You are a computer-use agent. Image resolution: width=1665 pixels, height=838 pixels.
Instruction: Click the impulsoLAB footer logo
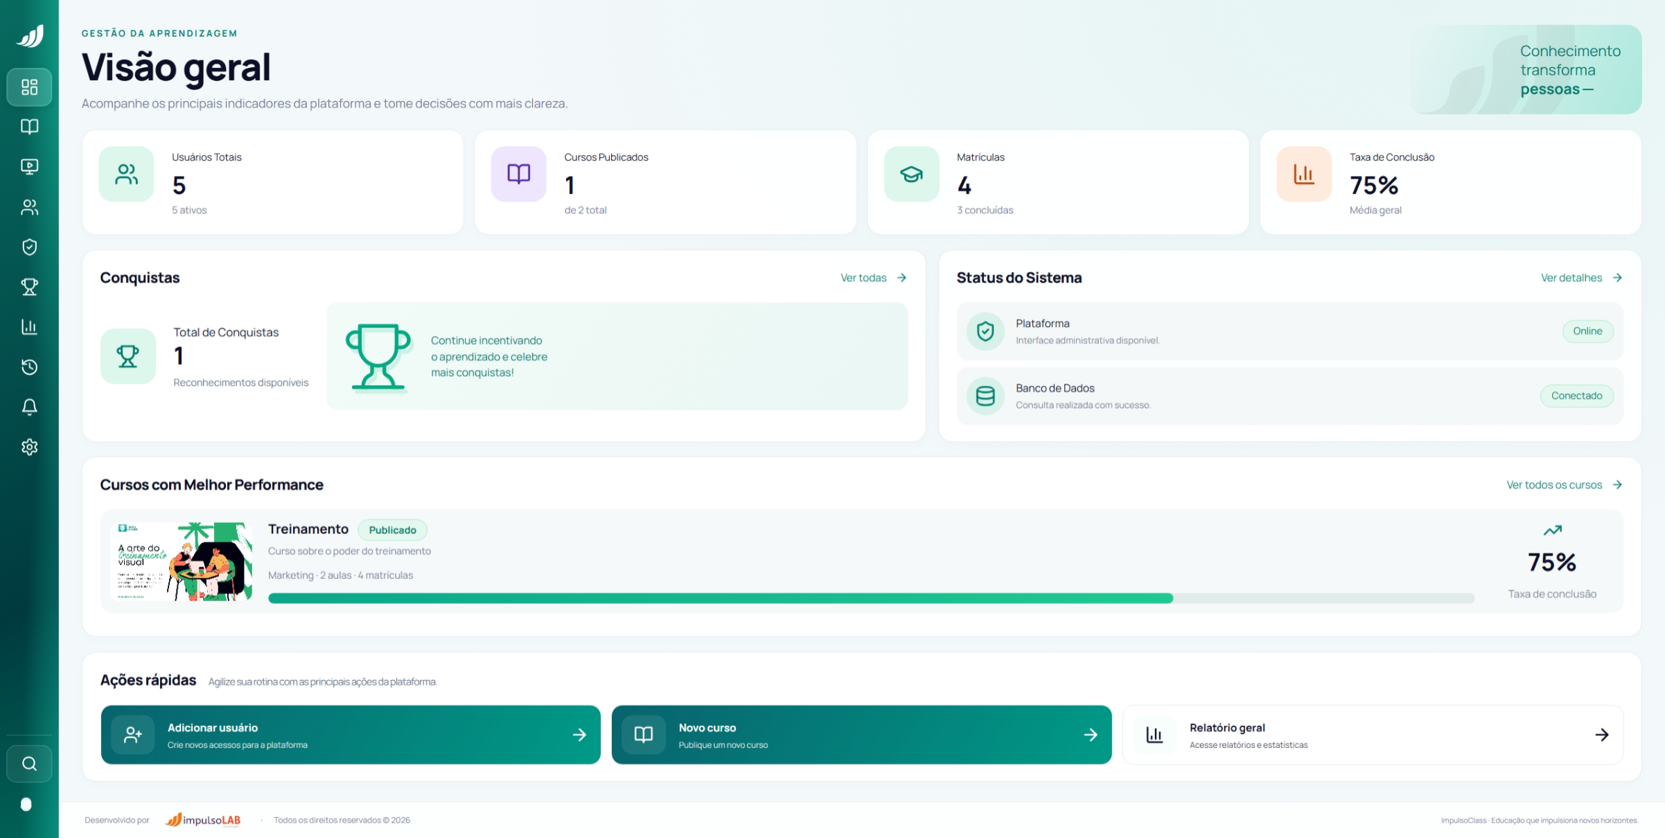pos(203,820)
